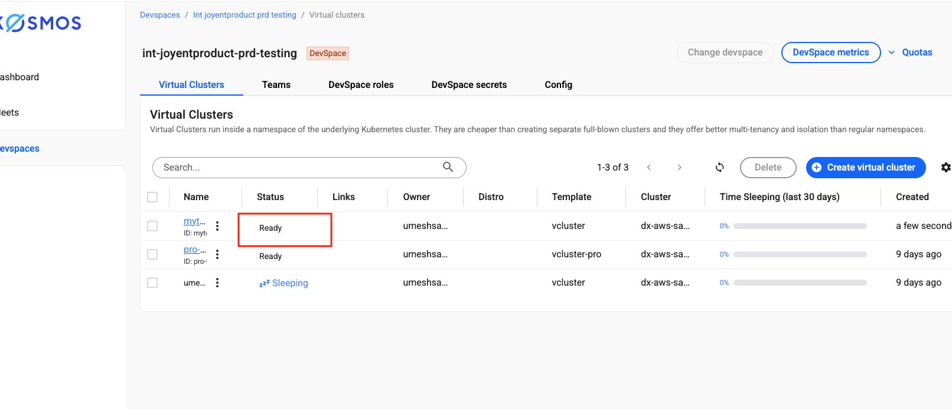Check the box for ume... cluster row
This screenshot has width=952, height=409.
[152, 283]
